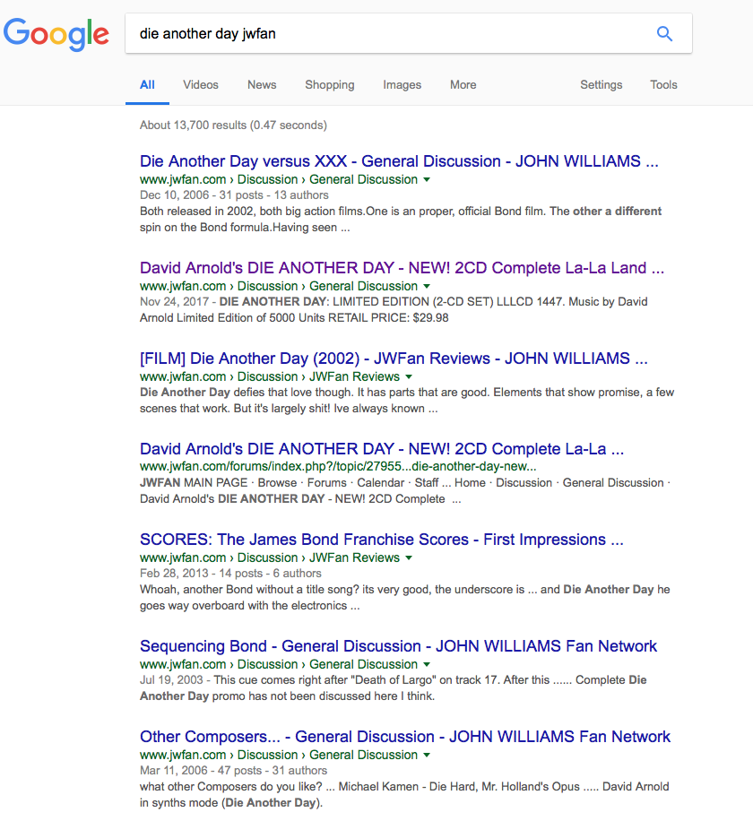Image resolution: width=753 pixels, height=821 pixels.
Task: Open visited 'David Arnold's DIE ANOTHER DAY' Land result
Action: pyautogui.click(x=402, y=268)
